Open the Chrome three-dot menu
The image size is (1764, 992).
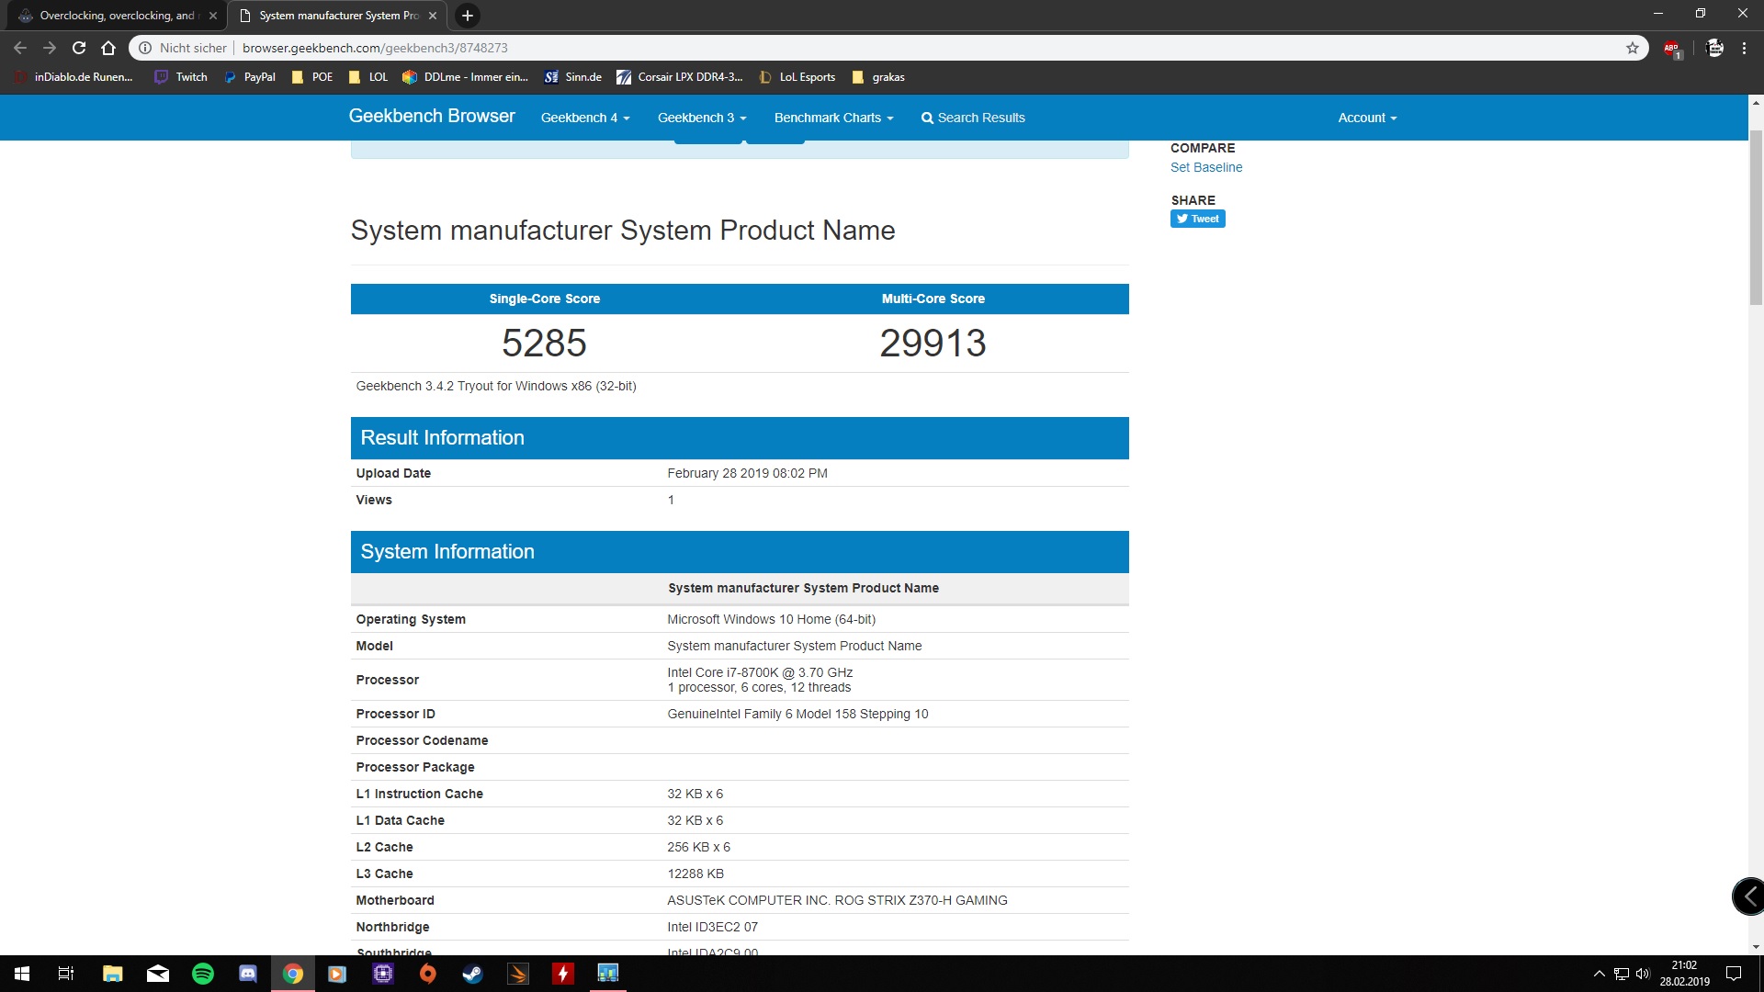pyautogui.click(x=1744, y=48)
